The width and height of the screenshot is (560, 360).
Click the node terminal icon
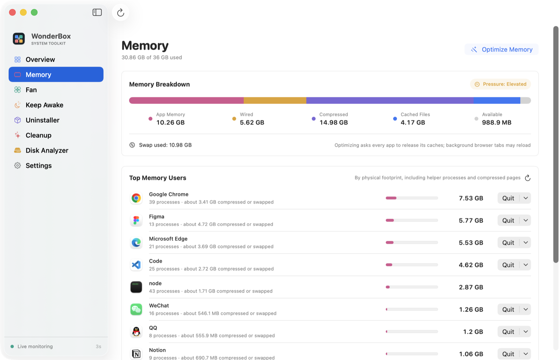pos(136,287)
